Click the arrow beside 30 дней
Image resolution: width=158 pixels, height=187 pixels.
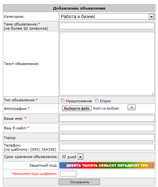tap(81, 157)
